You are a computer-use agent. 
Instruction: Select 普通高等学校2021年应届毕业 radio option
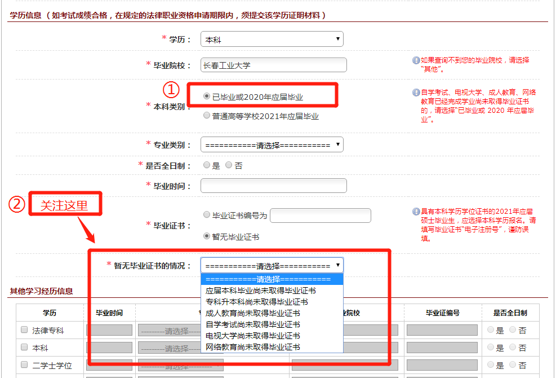coord(207,116)
